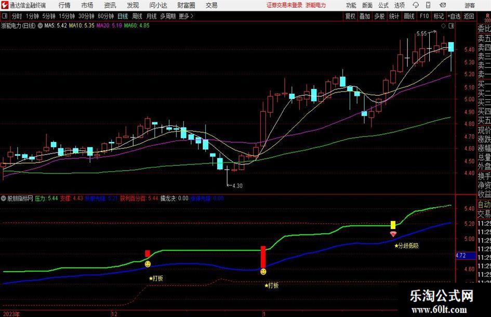The width and height of the screenshot is (491, 317).
Task: Click the 统计 statistics toolbar button
Action: (x=394, y=16)
